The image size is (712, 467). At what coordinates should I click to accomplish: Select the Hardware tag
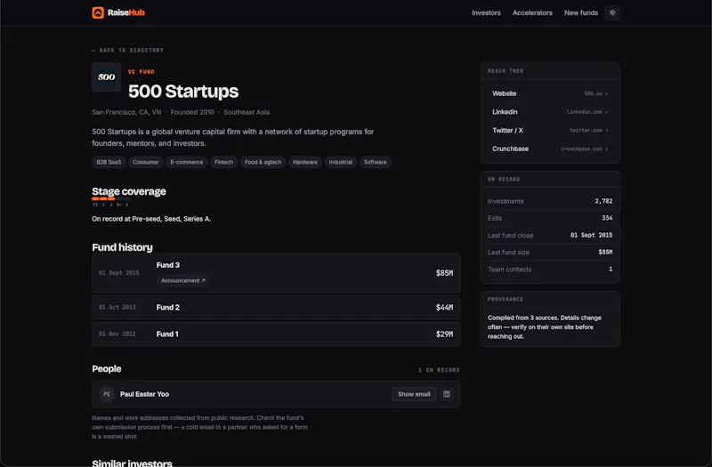click(305, 162)
